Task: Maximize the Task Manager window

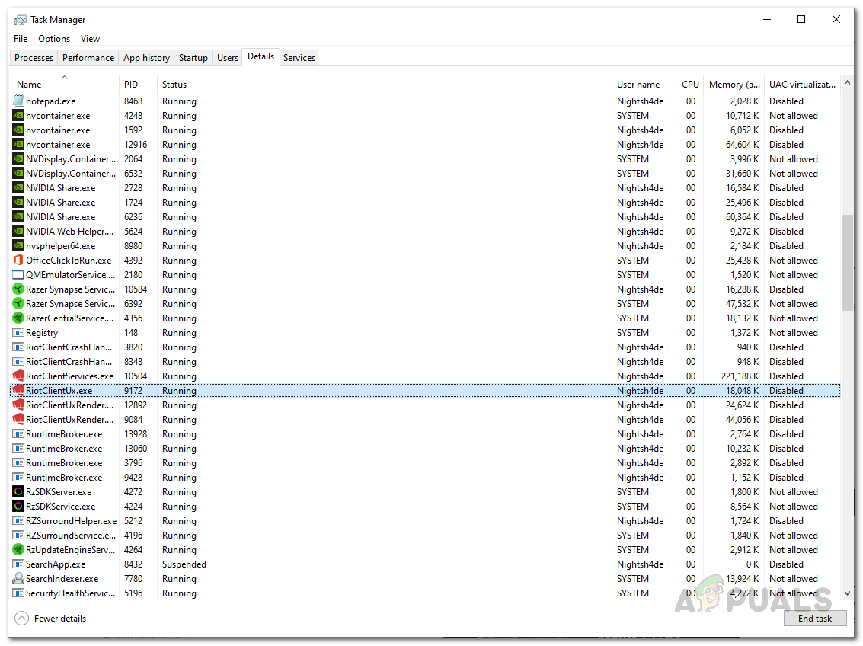Action: (801, 19)
